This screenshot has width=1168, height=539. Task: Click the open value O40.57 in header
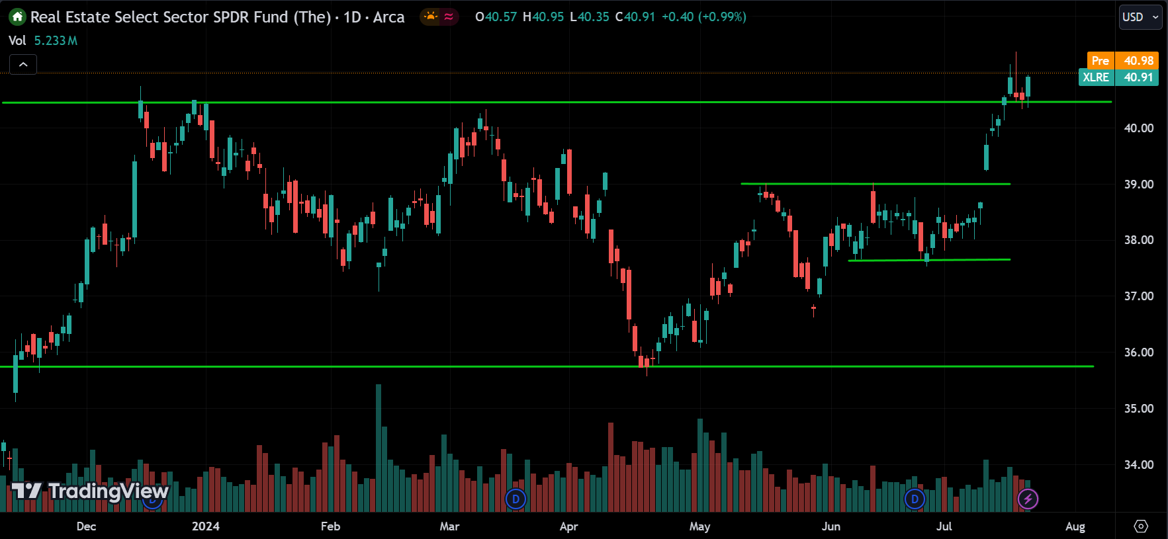(496, 17)
